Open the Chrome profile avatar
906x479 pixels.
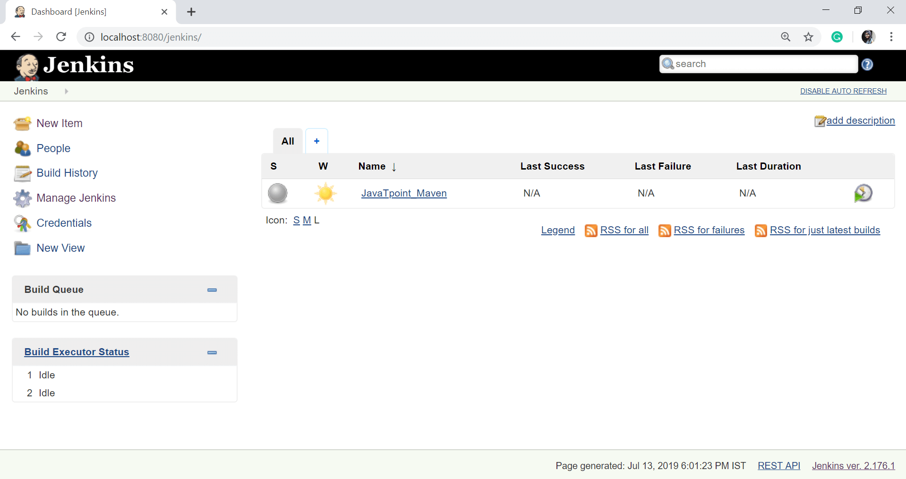pyautogui.click(x=868, y=37)
